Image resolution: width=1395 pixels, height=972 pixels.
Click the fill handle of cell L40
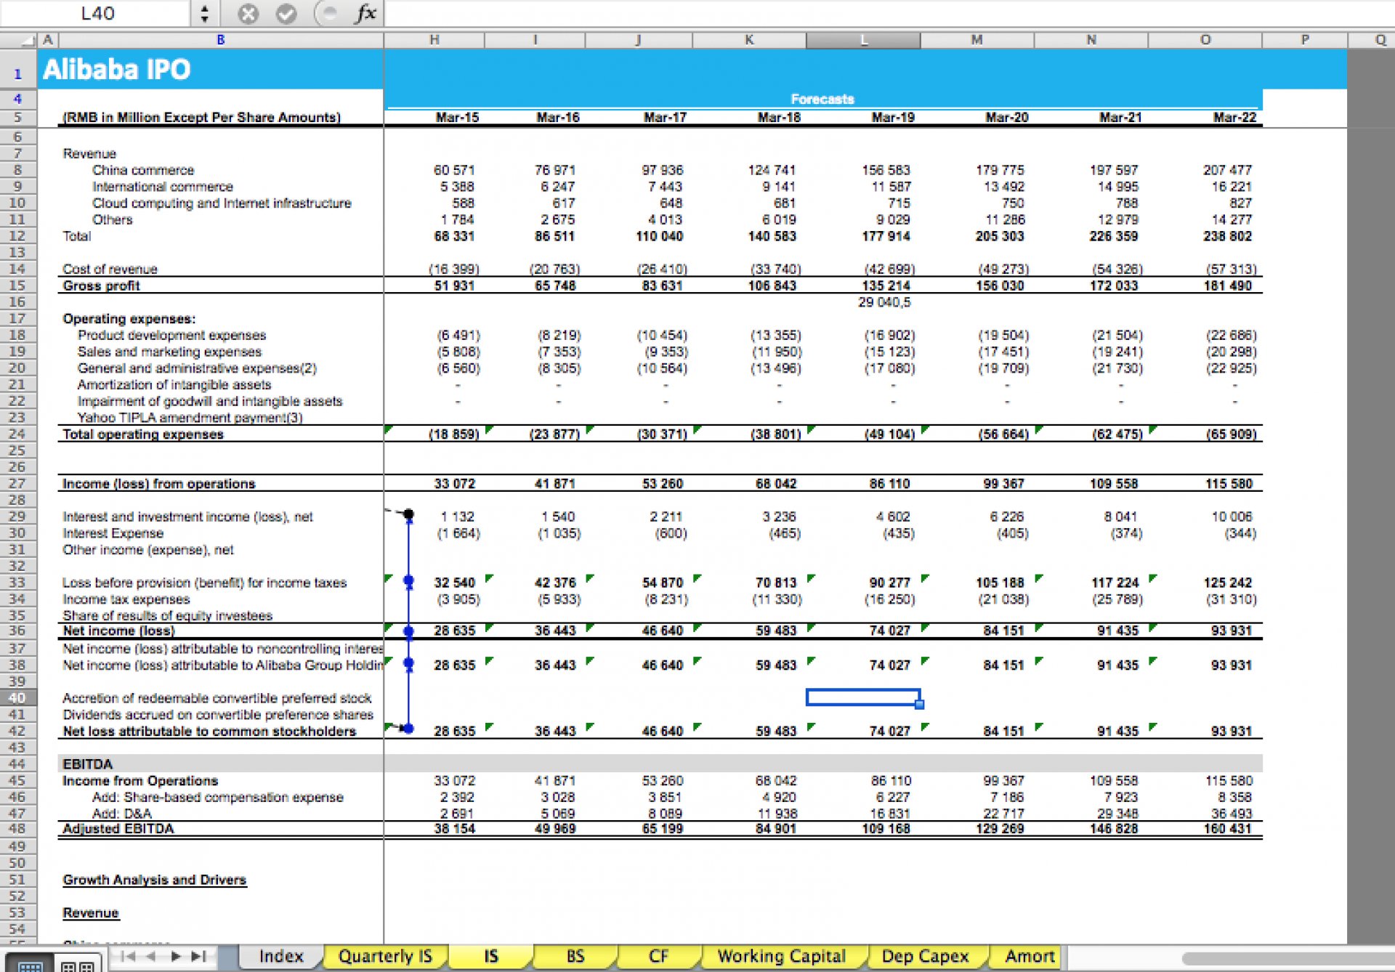coord(920,705)
